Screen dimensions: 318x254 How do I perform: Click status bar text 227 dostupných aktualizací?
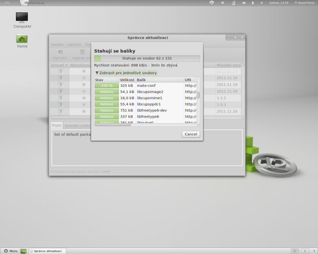click(x=80, y=172)
